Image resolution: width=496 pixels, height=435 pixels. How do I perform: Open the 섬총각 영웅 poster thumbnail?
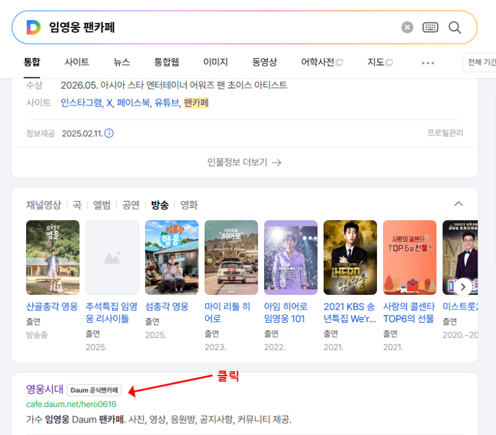tap(172, 257)
